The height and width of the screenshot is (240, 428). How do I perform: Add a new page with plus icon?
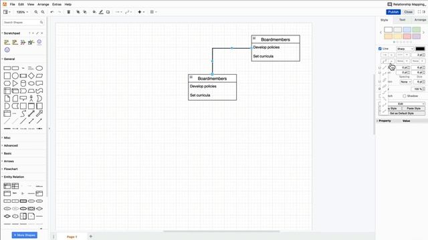pyautogui.click(x=91, y=236)
